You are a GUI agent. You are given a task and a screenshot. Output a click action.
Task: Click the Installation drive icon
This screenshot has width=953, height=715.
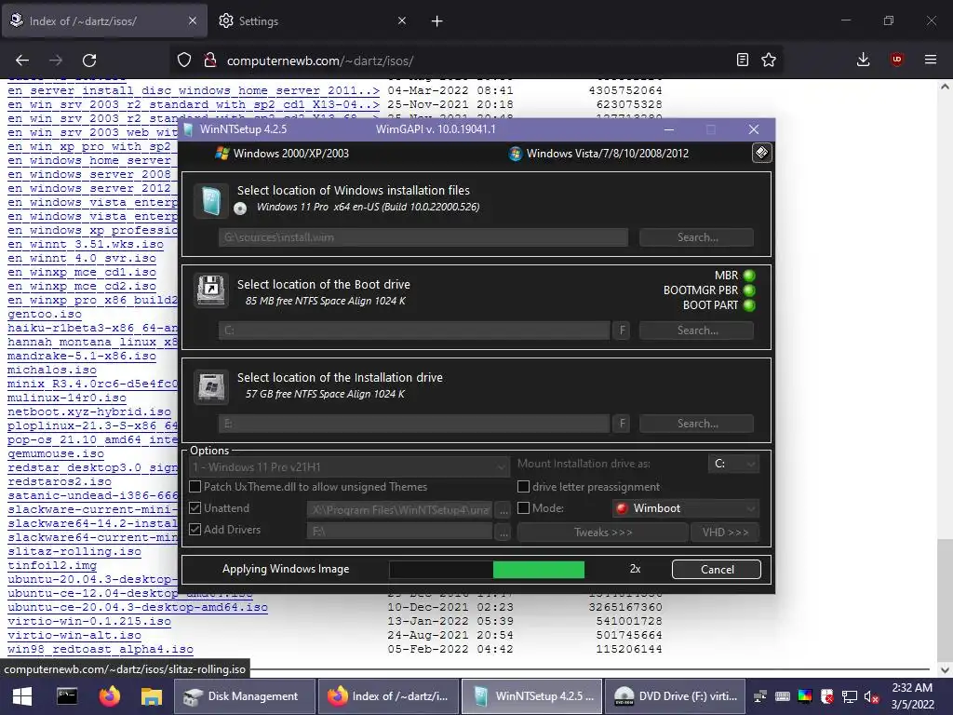211,385
